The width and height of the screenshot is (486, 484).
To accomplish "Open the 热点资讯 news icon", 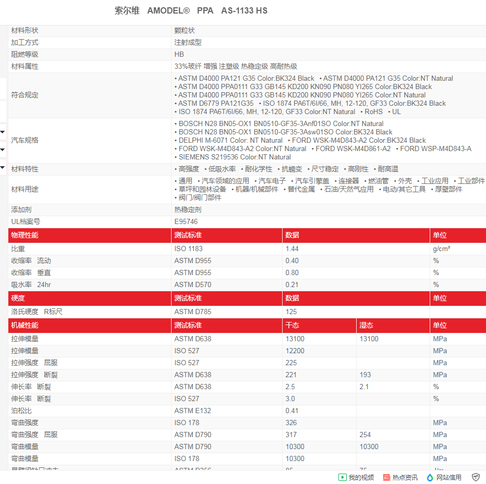I will 386,477.
